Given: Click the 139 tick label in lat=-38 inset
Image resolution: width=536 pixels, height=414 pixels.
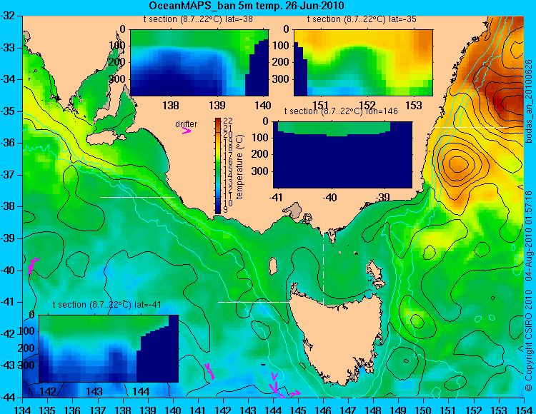Looking at the screenshot, I should (x=217, y=105).
